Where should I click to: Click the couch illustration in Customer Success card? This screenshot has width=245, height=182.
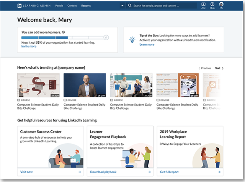pyautogui.click(x=66, y=156)
